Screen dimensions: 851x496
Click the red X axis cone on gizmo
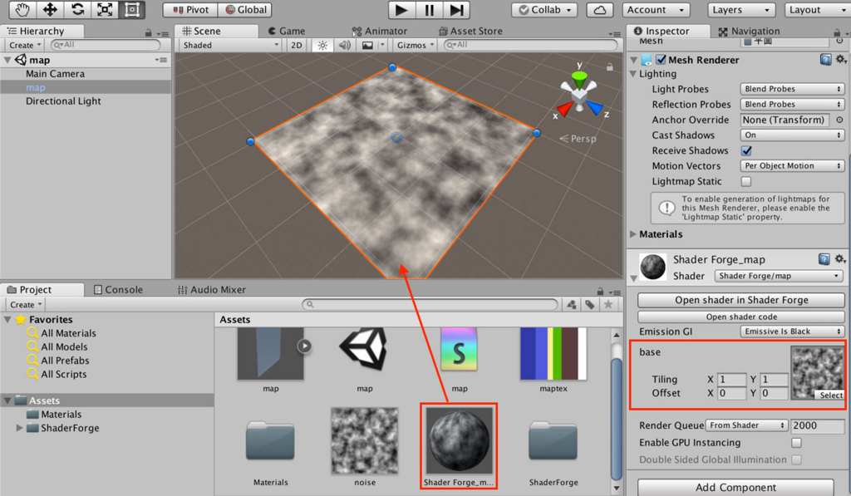coord(564,109)
